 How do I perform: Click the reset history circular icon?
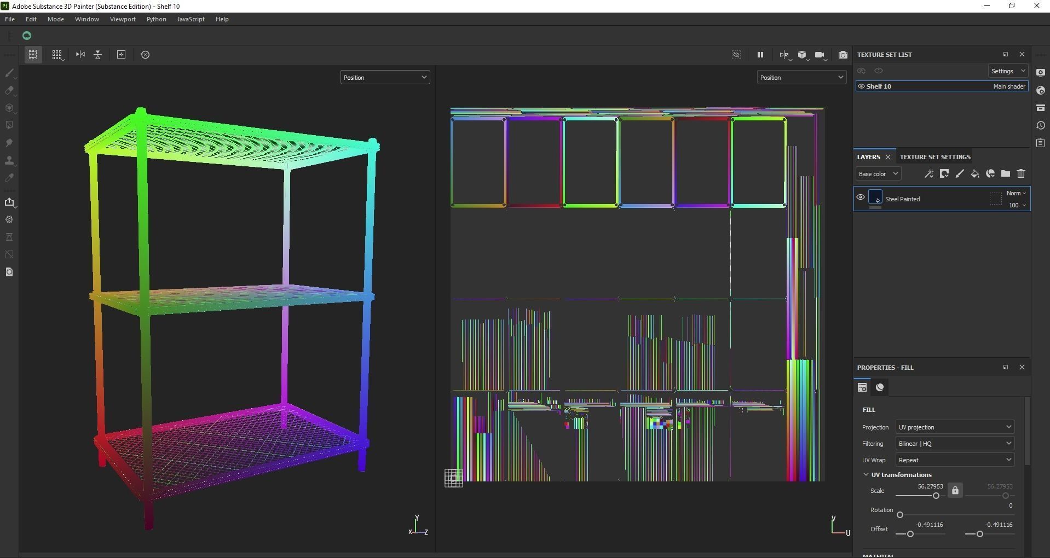click(145, 55)
